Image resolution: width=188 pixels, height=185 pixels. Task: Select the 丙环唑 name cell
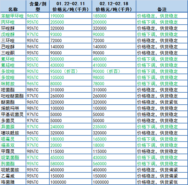(x=13, y=22)
